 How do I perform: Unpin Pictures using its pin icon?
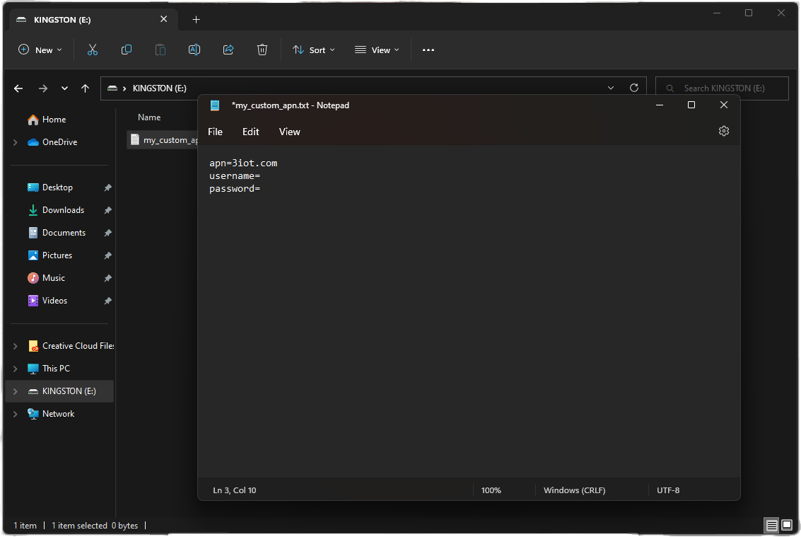pos(107,255)
